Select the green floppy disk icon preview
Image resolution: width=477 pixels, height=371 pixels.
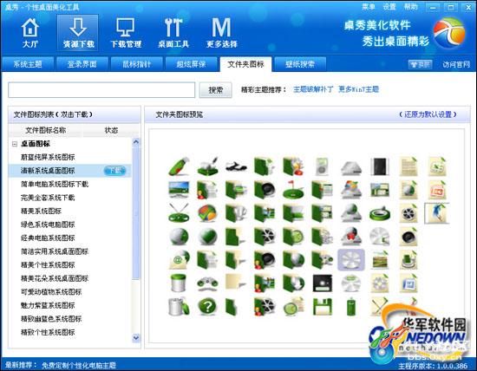click(323, 307)
